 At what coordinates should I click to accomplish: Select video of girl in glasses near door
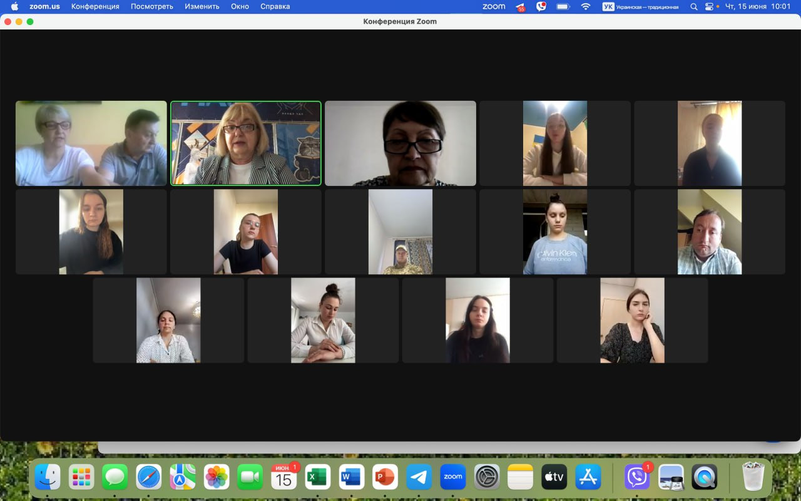point(246,232)
